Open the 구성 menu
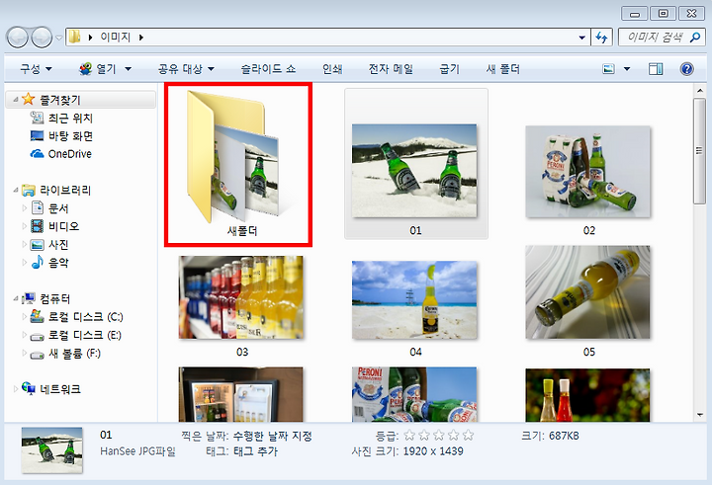This screenshot has width=712, height=485. click(36, 69)
